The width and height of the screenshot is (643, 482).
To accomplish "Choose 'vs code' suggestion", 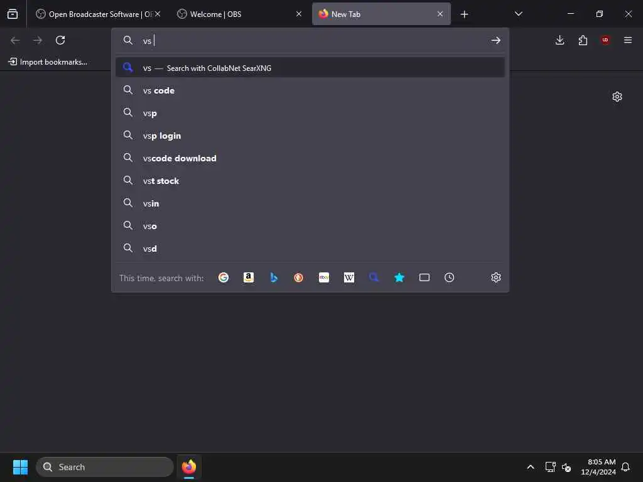I will point(310,90).
